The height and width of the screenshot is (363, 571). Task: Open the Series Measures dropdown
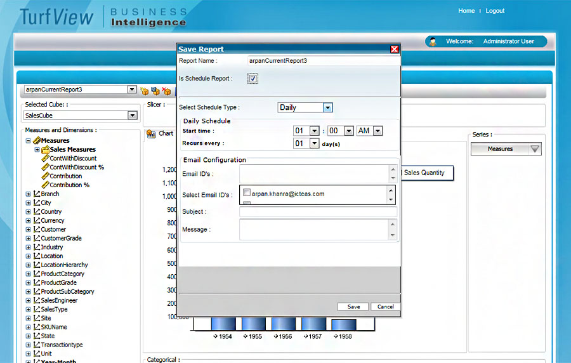tap(535, 149)
